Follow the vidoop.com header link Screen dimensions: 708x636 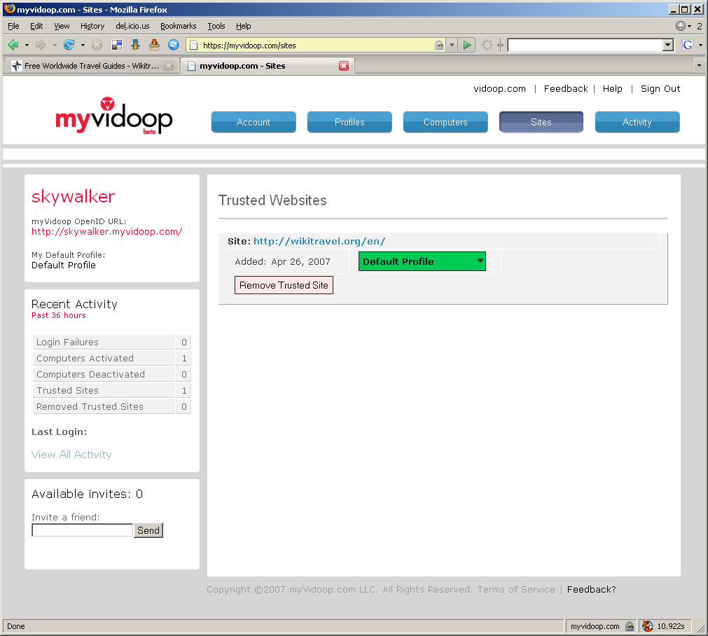tap(499, 88)
